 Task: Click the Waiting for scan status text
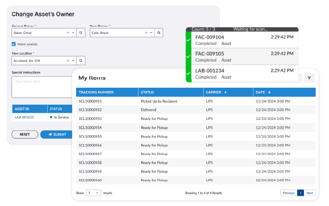point(251,30)
